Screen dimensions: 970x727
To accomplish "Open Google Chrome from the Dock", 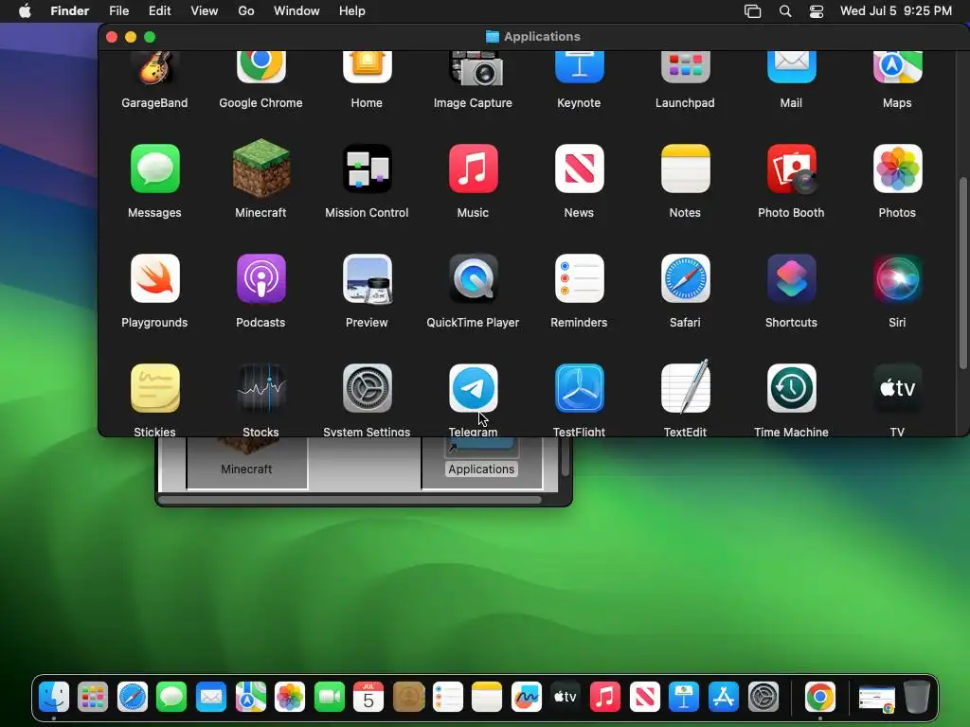I will pos(820,698).
